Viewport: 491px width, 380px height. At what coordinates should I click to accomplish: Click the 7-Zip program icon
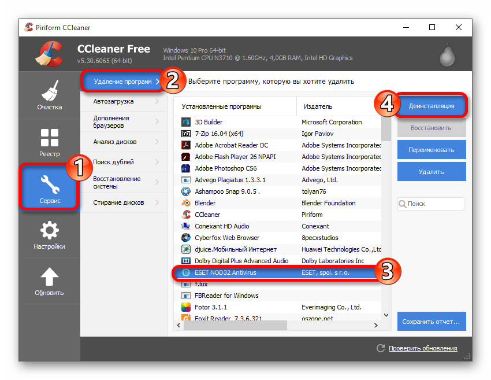click(186, 134)
